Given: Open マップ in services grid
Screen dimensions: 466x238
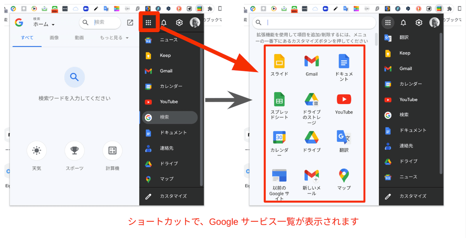Looking at the screenshot, I should pyautogui.click(x=344, y=180).
